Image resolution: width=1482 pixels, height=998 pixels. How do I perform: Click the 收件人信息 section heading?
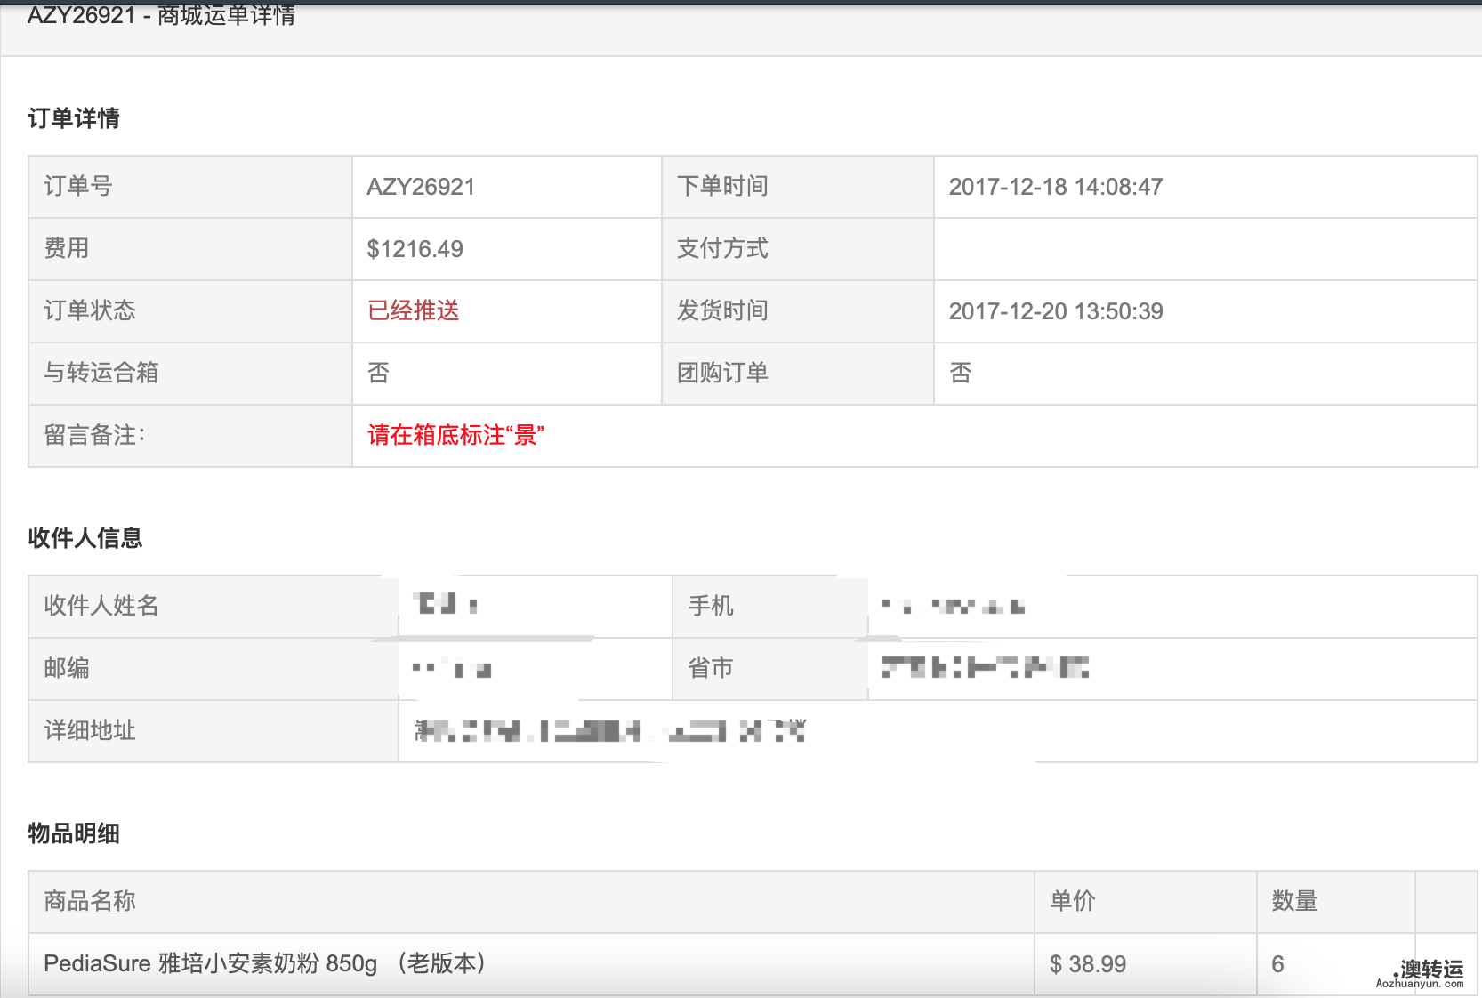click(85, 538)
